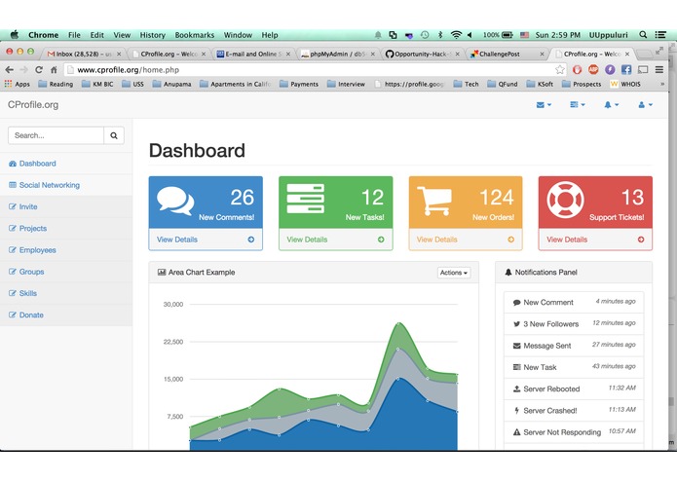
Task: Open the messages envelope dropdown
Action: 544,105
